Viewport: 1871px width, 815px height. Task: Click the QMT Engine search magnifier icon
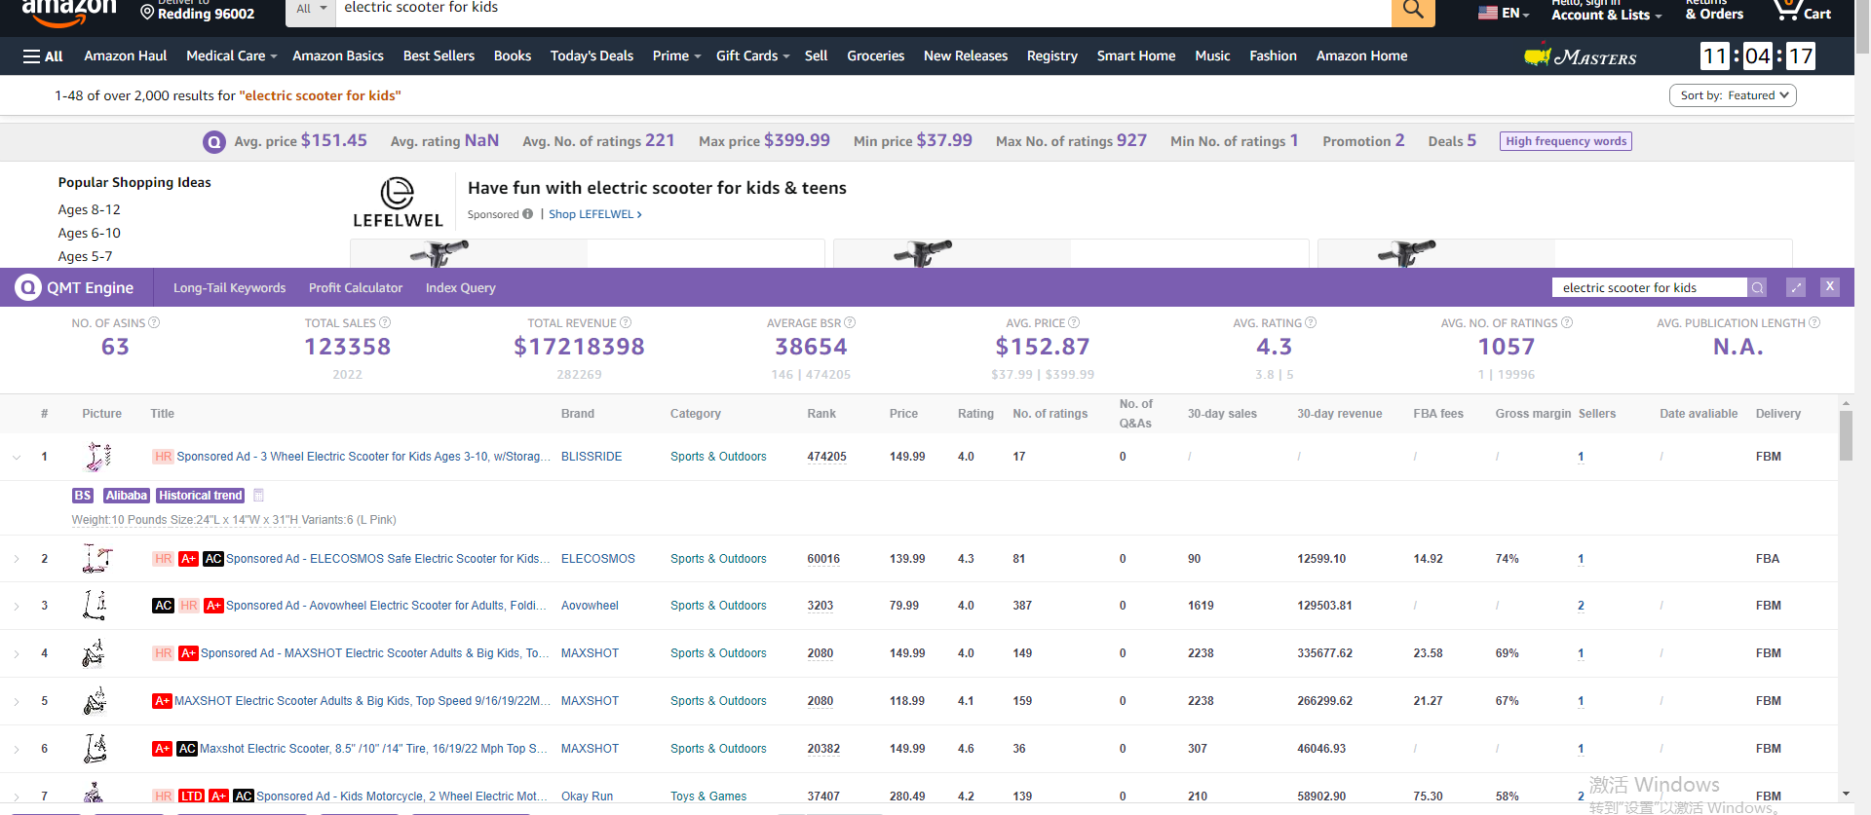[1757, 287]
